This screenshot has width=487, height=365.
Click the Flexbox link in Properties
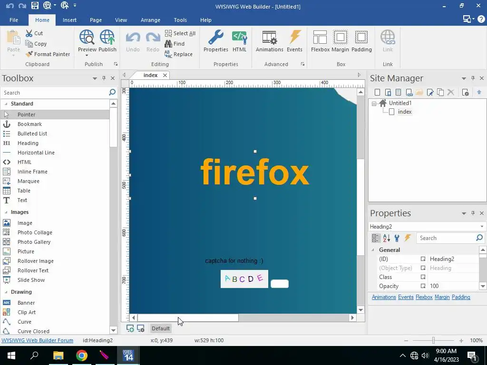pos(424,297)
